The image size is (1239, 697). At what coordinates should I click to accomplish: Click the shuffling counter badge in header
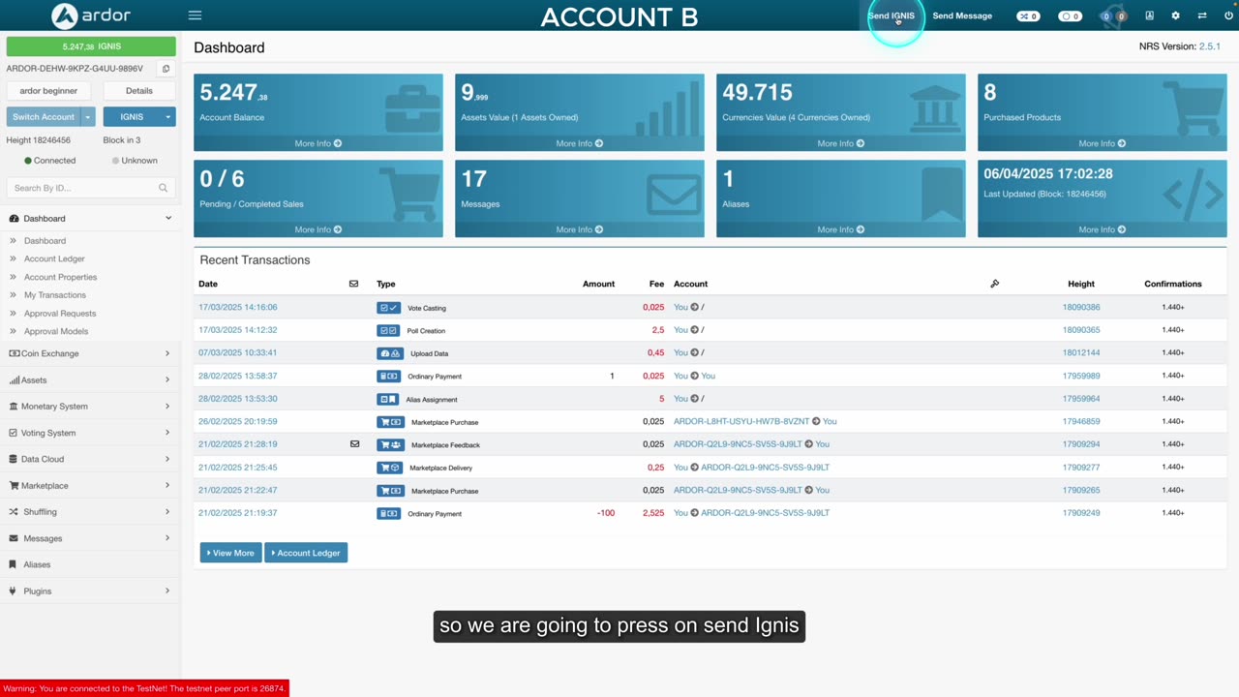(x=1028, y=15)
